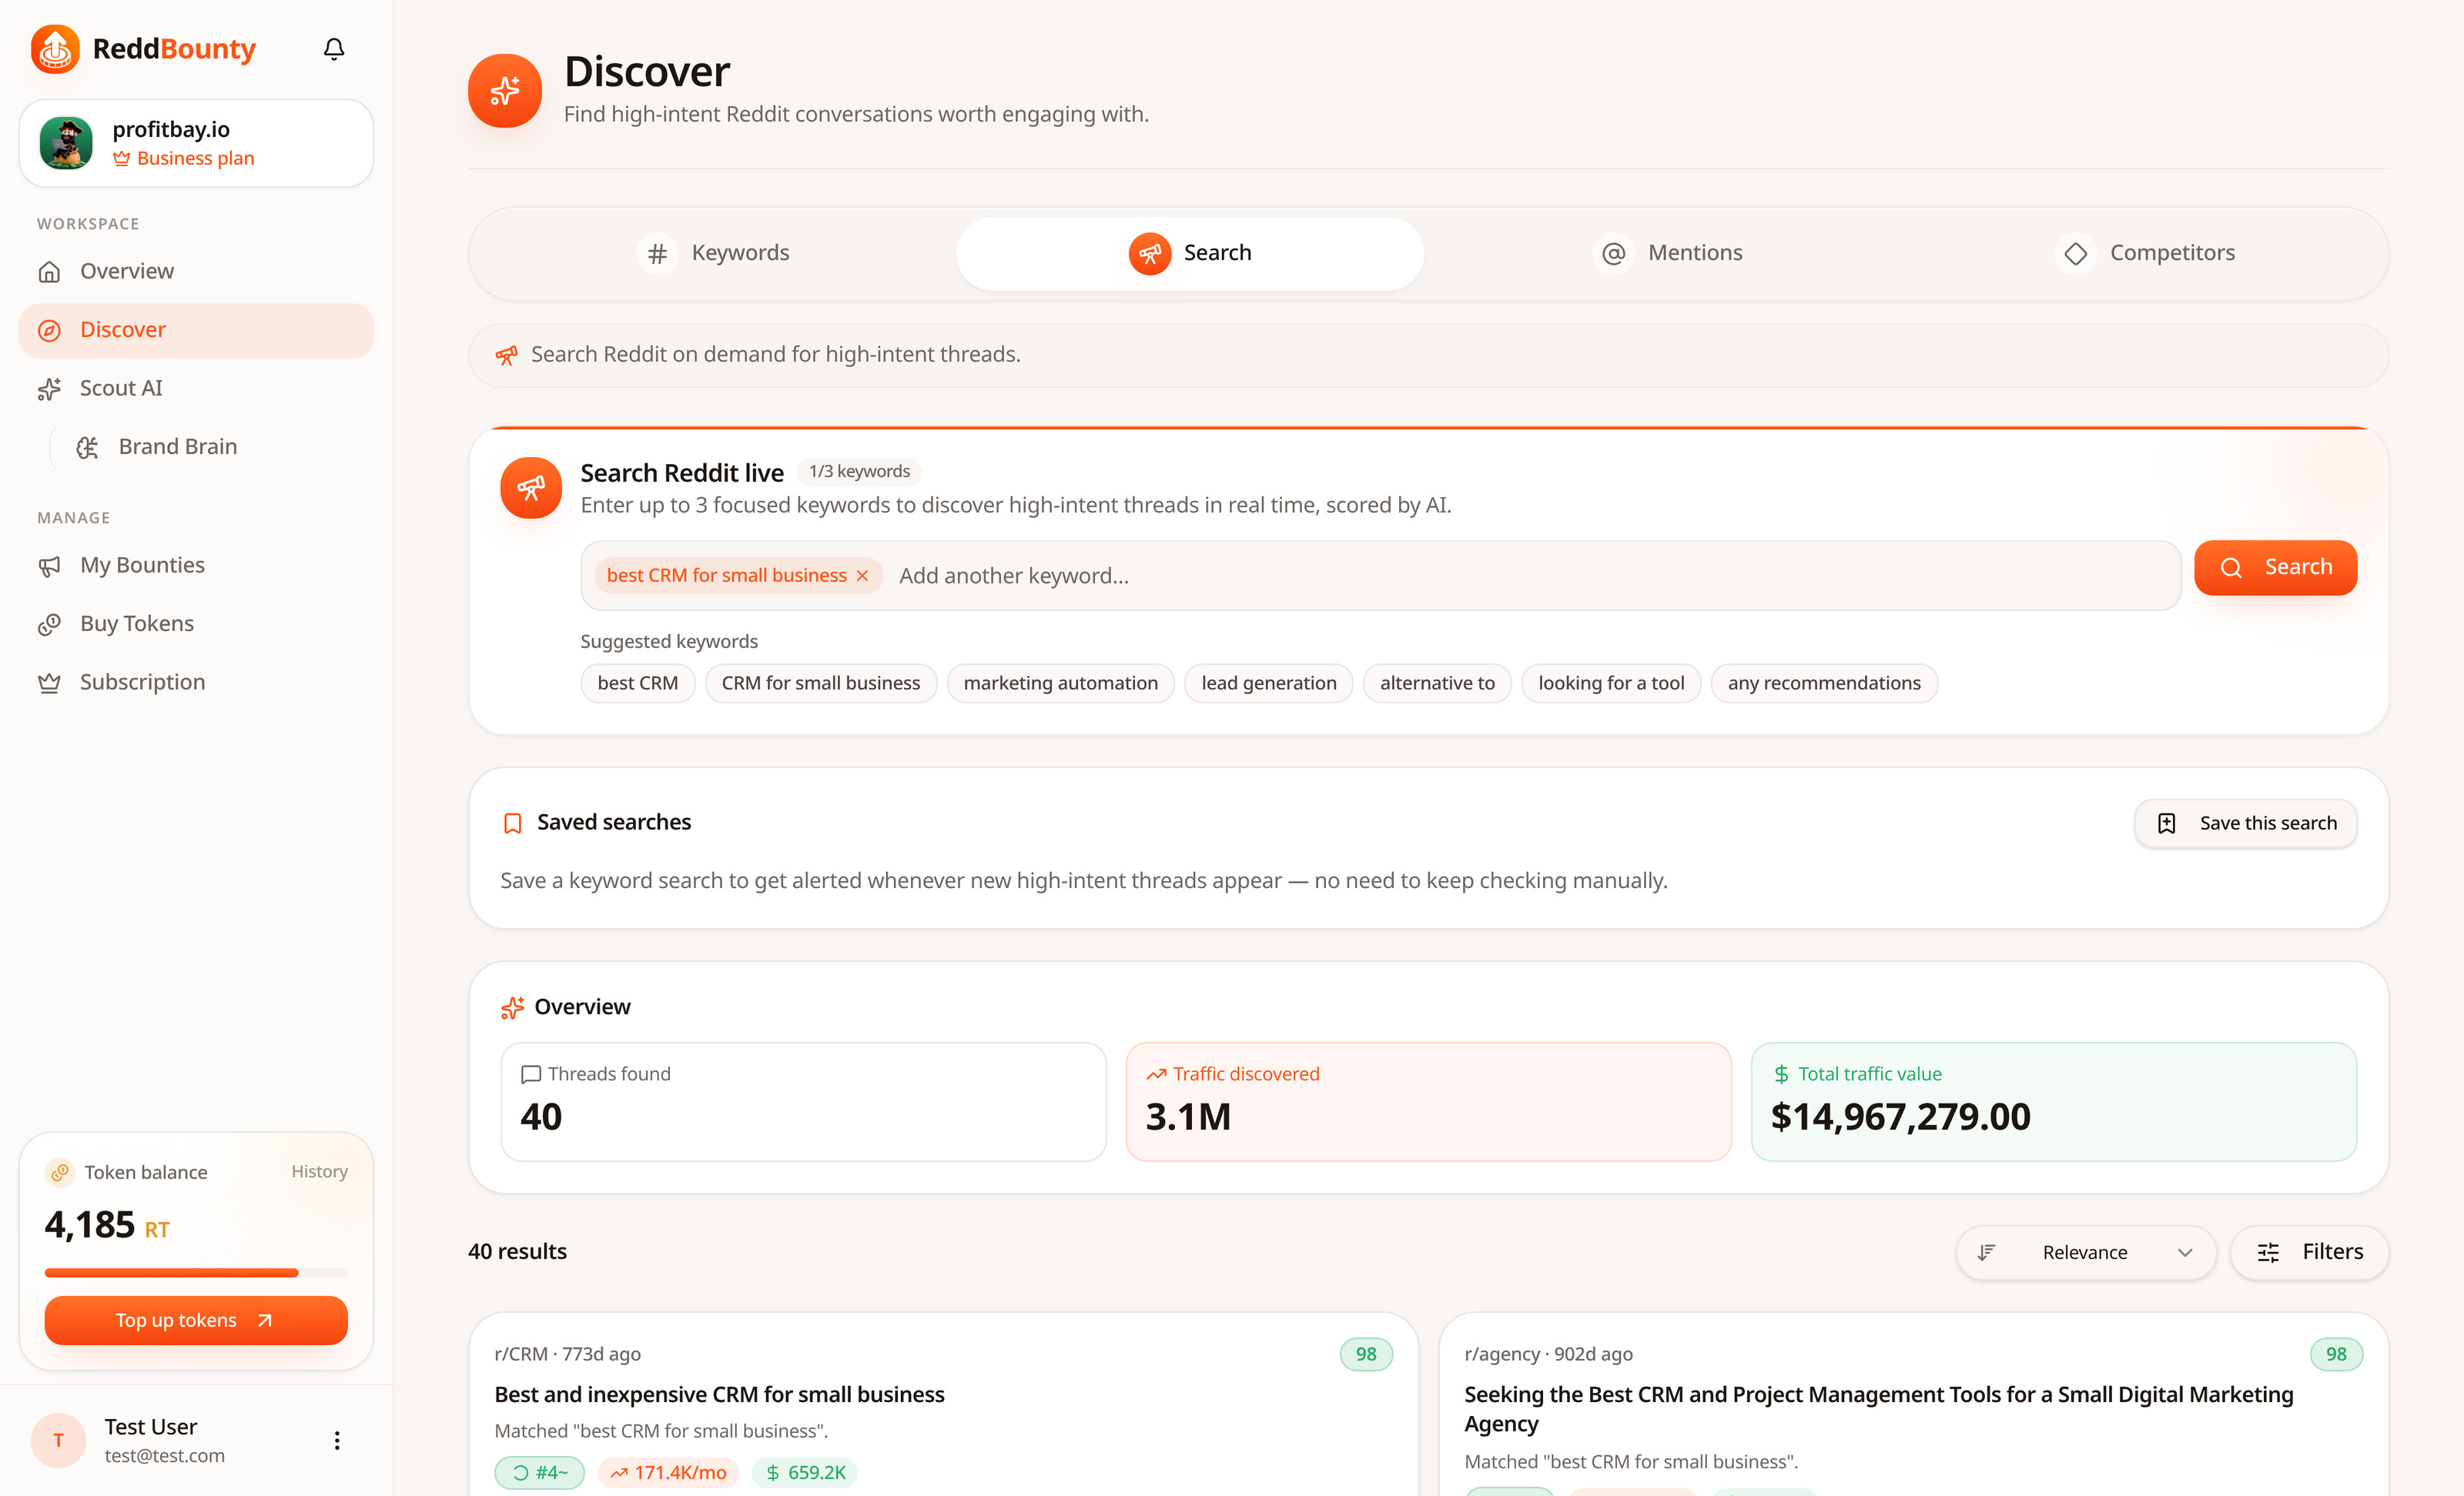
Task: Add suggested keyword any recommendations
Action: 1824,683
